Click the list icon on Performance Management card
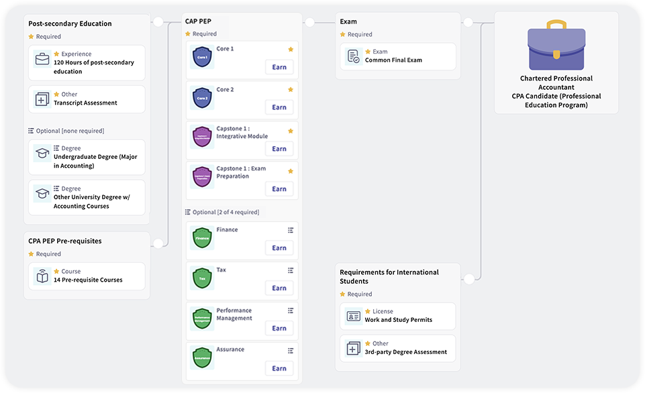 tap(291, 311)
